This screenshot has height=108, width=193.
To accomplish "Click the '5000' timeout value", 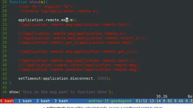I will (x=102, y=79).
